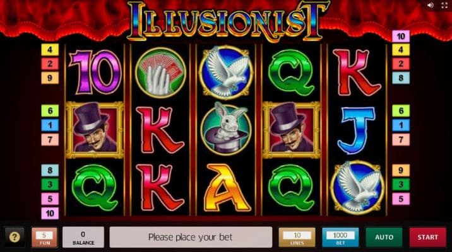This screenshot has height=252, width=452.
Task: Switch the FUN mode selector
Action: [x=44, y=238]
